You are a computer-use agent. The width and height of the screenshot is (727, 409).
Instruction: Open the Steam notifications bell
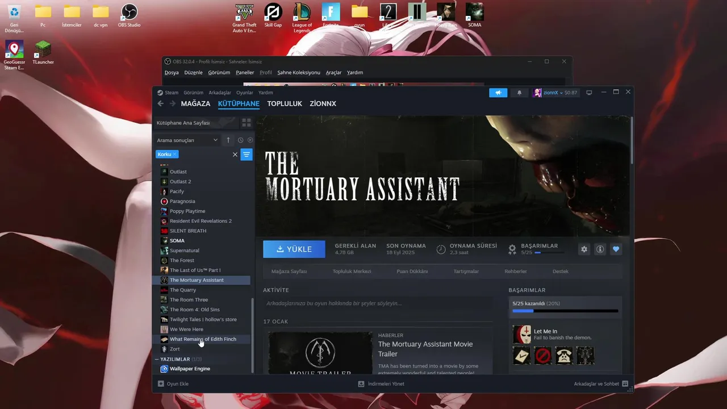click(x=519, y=93)
